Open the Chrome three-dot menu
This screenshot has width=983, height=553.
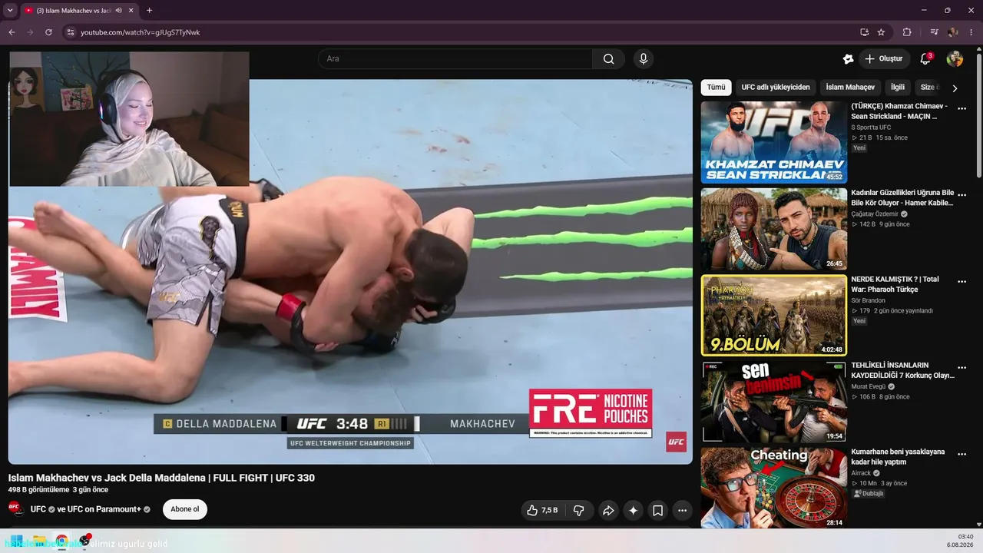pos(971,32)
